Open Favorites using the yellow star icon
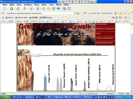 click(48, 9)
